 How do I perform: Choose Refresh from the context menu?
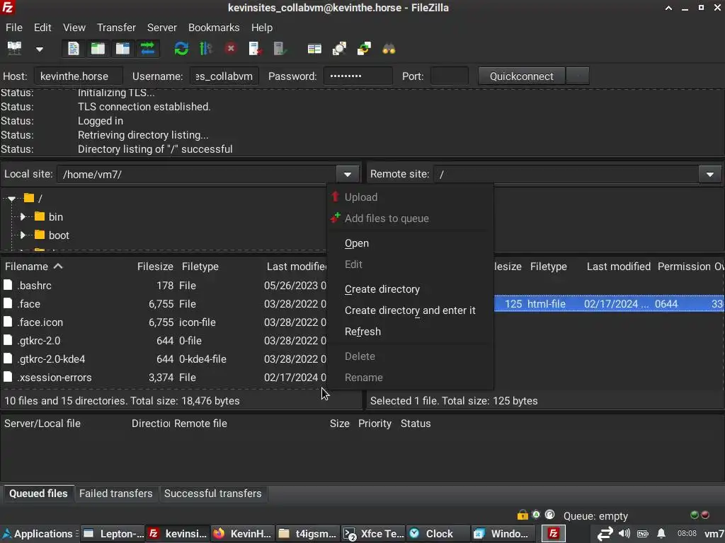(x=362, y=332)
